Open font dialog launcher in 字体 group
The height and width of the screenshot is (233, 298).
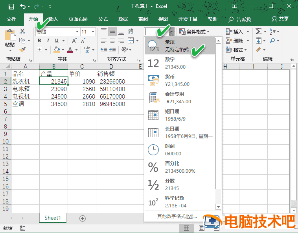click(94, 60)
